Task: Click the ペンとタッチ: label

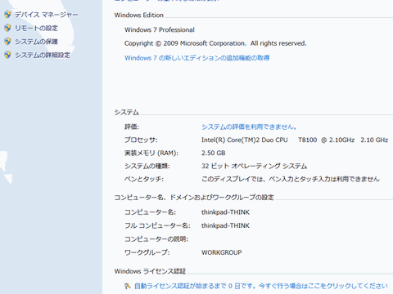Action: click(144, 179)
